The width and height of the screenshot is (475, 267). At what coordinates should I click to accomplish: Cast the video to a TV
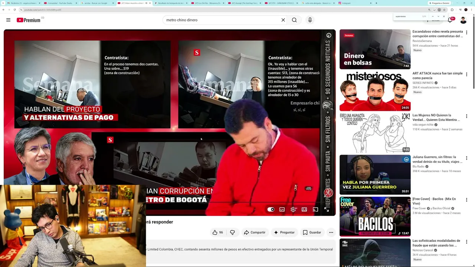tap(315, 210)
